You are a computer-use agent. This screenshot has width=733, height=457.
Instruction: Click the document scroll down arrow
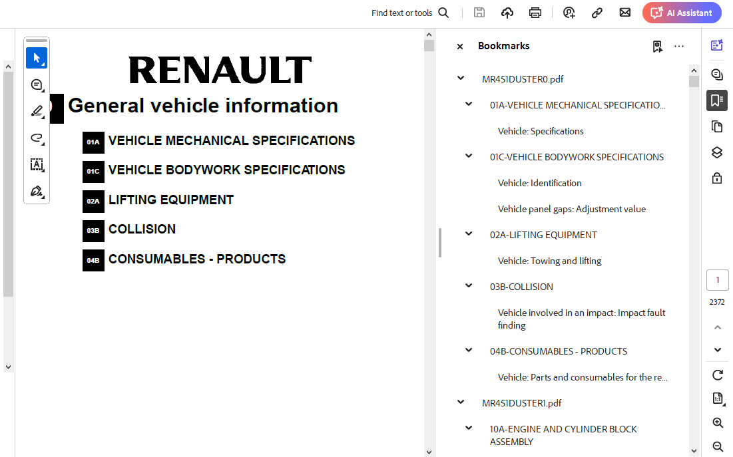tap(429, 452)
